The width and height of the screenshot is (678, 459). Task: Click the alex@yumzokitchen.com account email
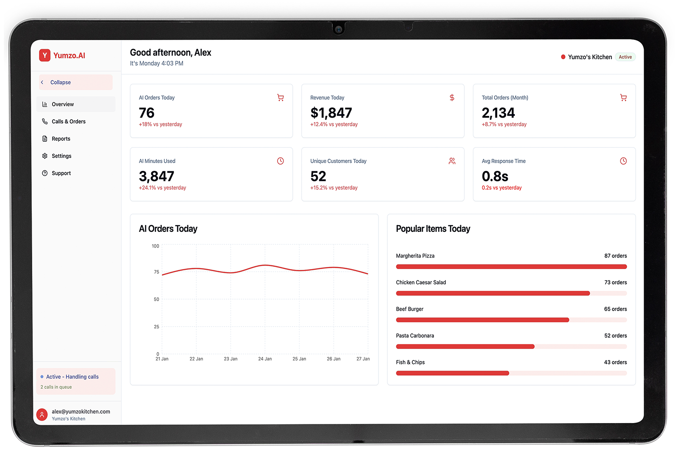(81, 412)
